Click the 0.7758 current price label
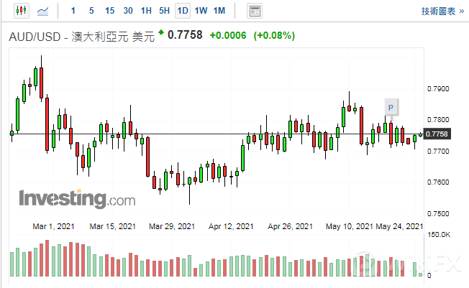 437,134
